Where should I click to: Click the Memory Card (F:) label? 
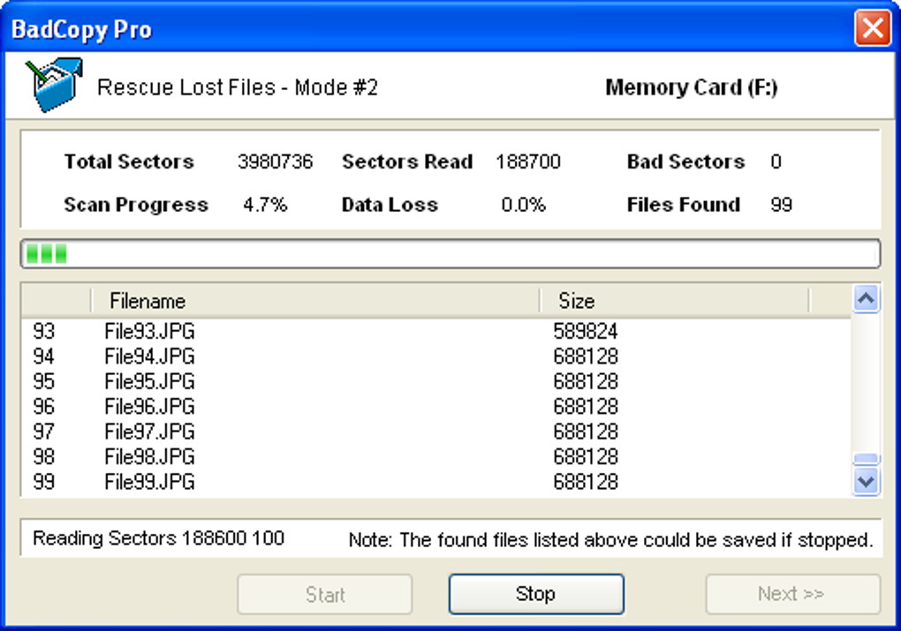click(x=692, y=87)
